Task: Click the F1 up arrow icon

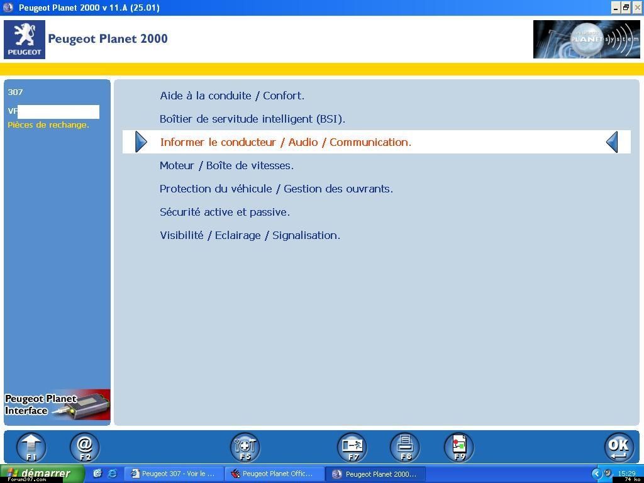Action: (31, 447)
